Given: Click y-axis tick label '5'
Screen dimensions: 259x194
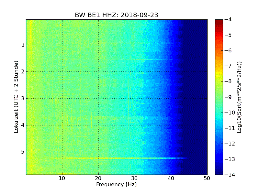Looking at the screenshot, I should tap(23, 152).
